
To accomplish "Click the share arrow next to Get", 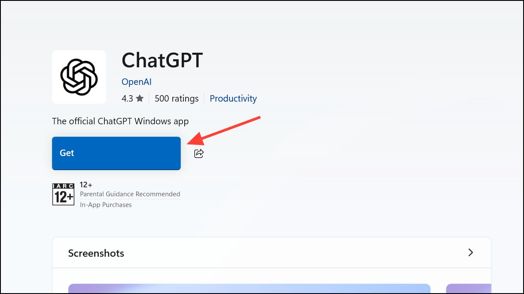I will point(198,153).
